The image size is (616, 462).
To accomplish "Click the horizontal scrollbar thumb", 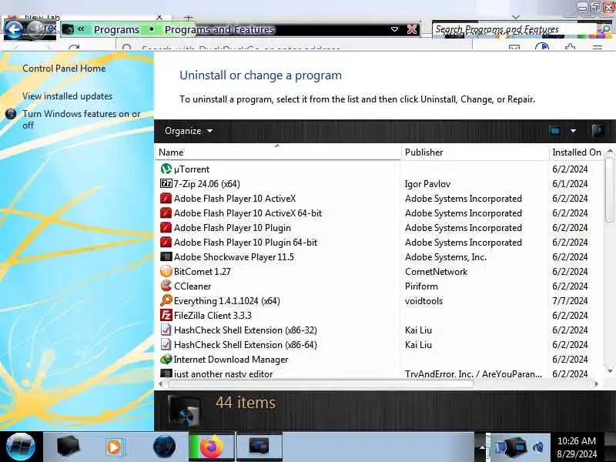I will click(x=320, y=383).
